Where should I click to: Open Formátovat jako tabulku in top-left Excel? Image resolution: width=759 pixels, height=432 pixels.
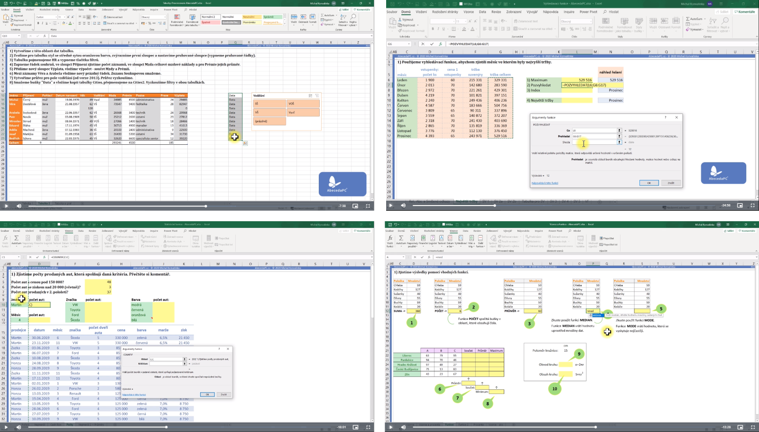pos(192,20)
